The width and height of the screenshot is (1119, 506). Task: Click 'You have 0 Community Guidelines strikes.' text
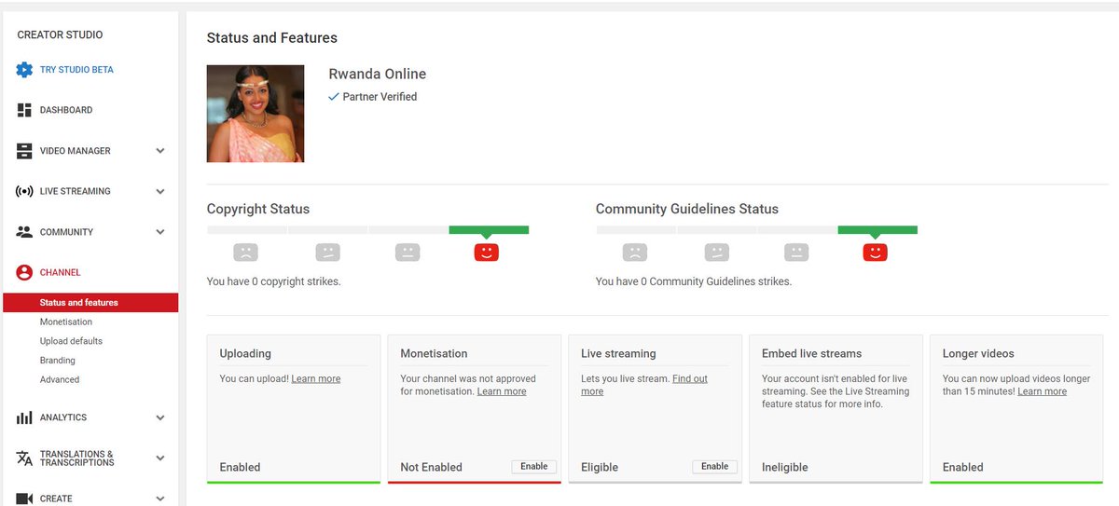pos(694,281)
